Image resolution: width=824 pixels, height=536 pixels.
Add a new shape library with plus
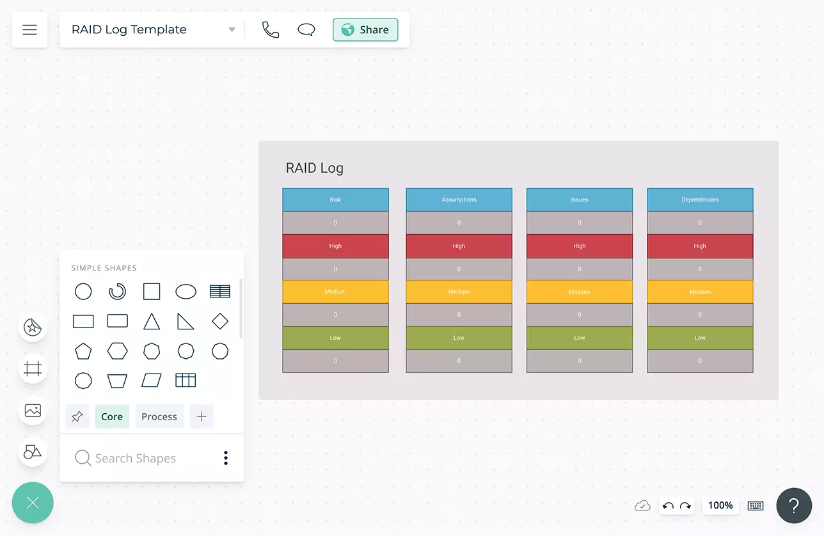pos(202,416)
